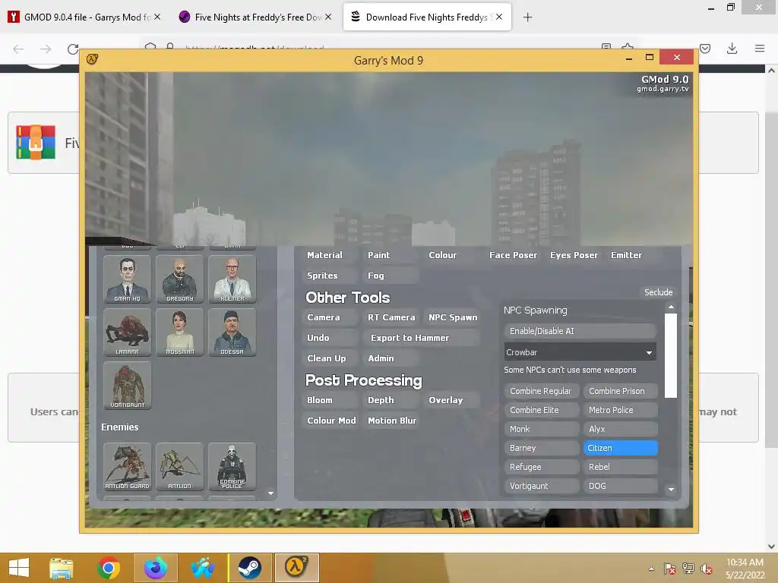Spawn the Antlion enemy icon
Viewport: 778px width, 583px height.
[179, 467]
